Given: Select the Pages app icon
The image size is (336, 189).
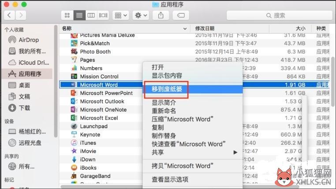Looking at the screenshot, I should 74,60.
